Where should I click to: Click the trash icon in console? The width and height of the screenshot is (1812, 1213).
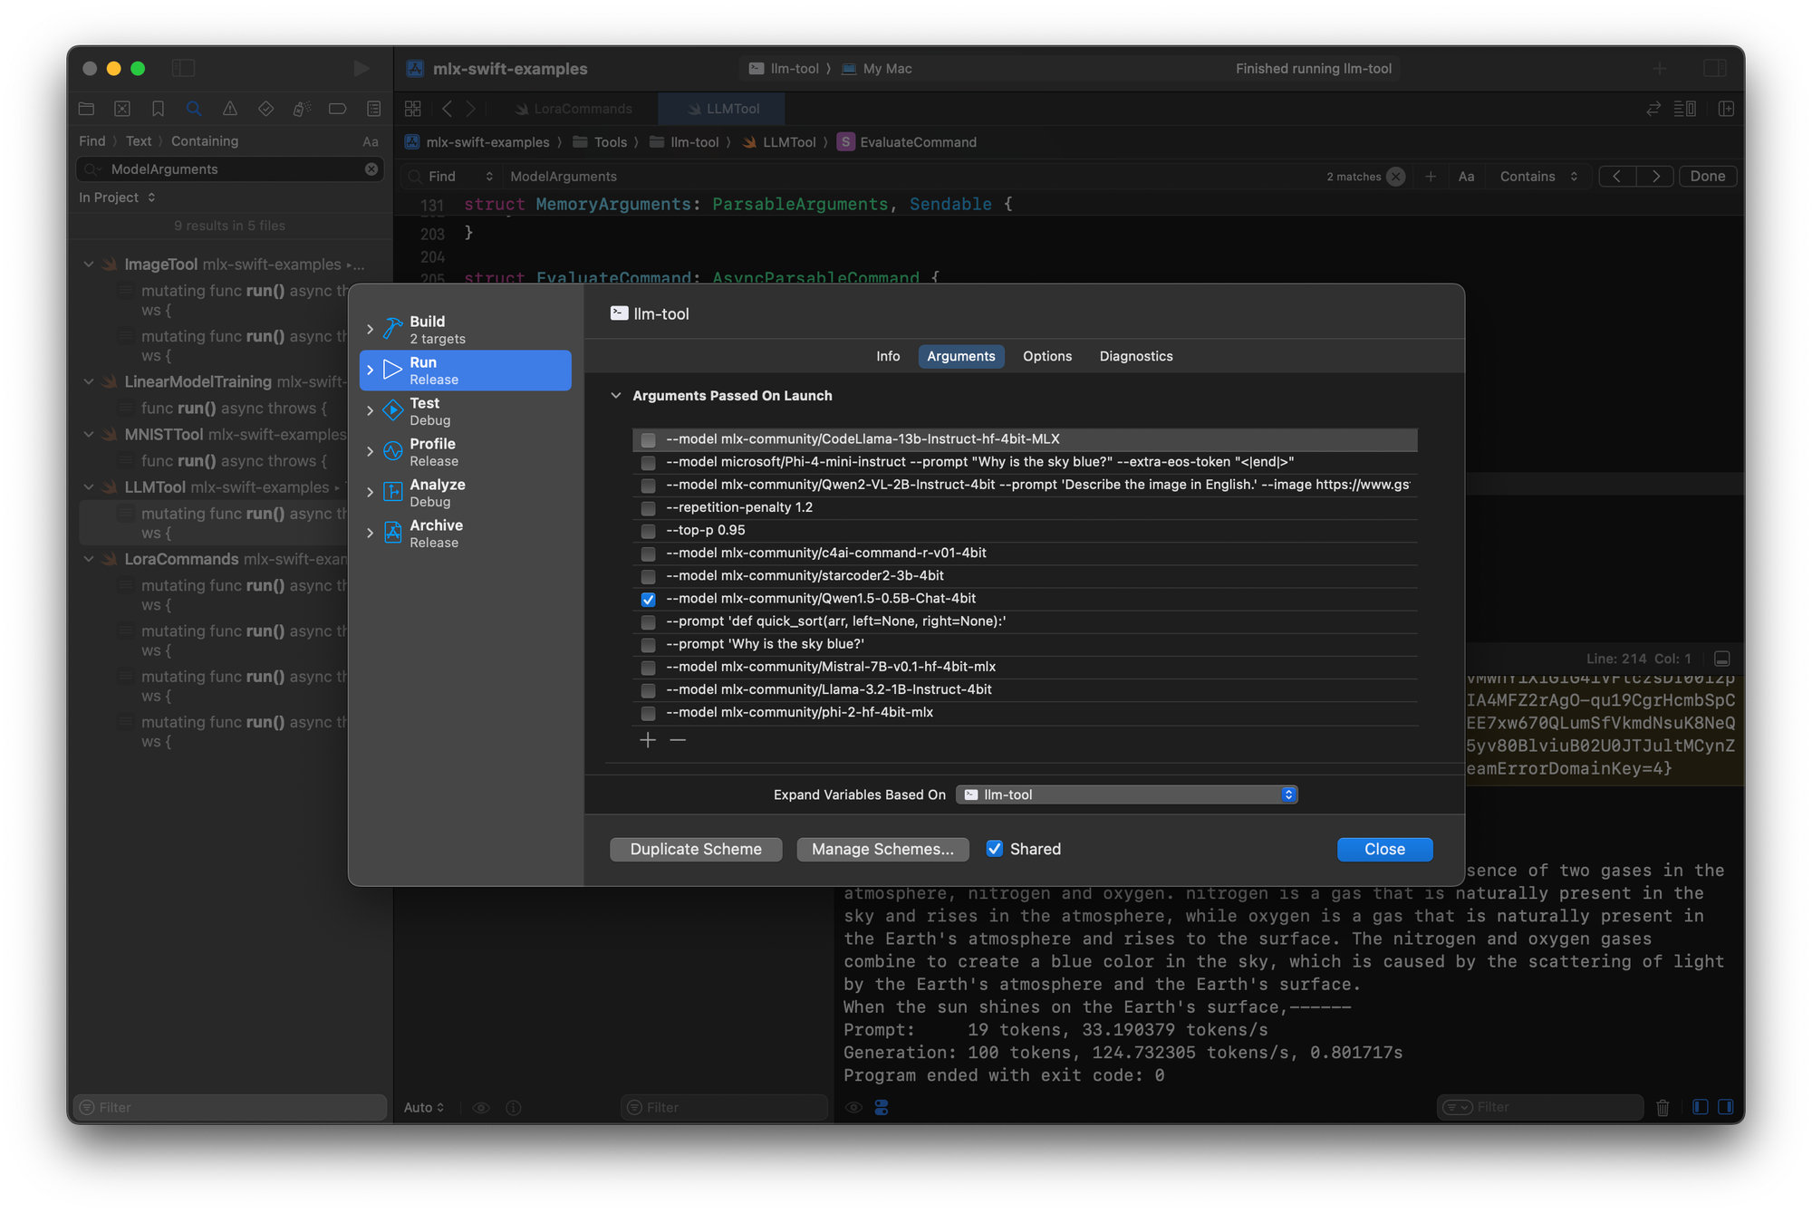click(1663, 1107)
